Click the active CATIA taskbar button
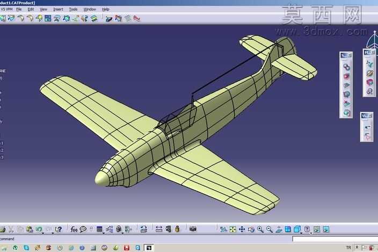 149,248
